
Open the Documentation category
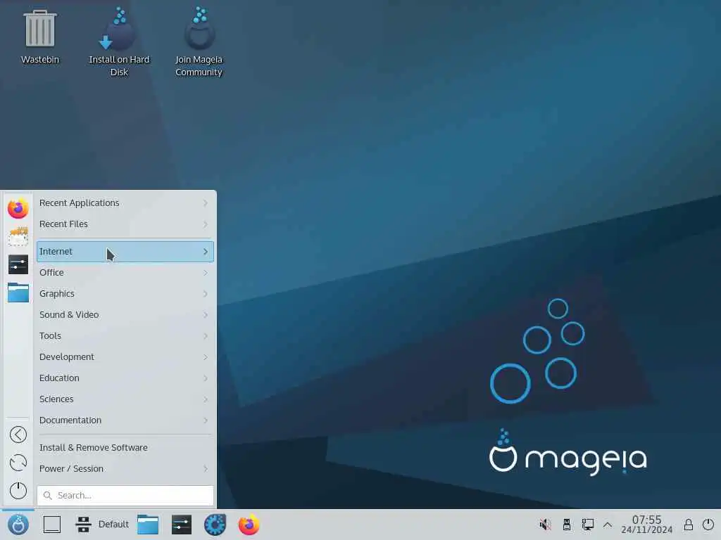click(125, 420)
